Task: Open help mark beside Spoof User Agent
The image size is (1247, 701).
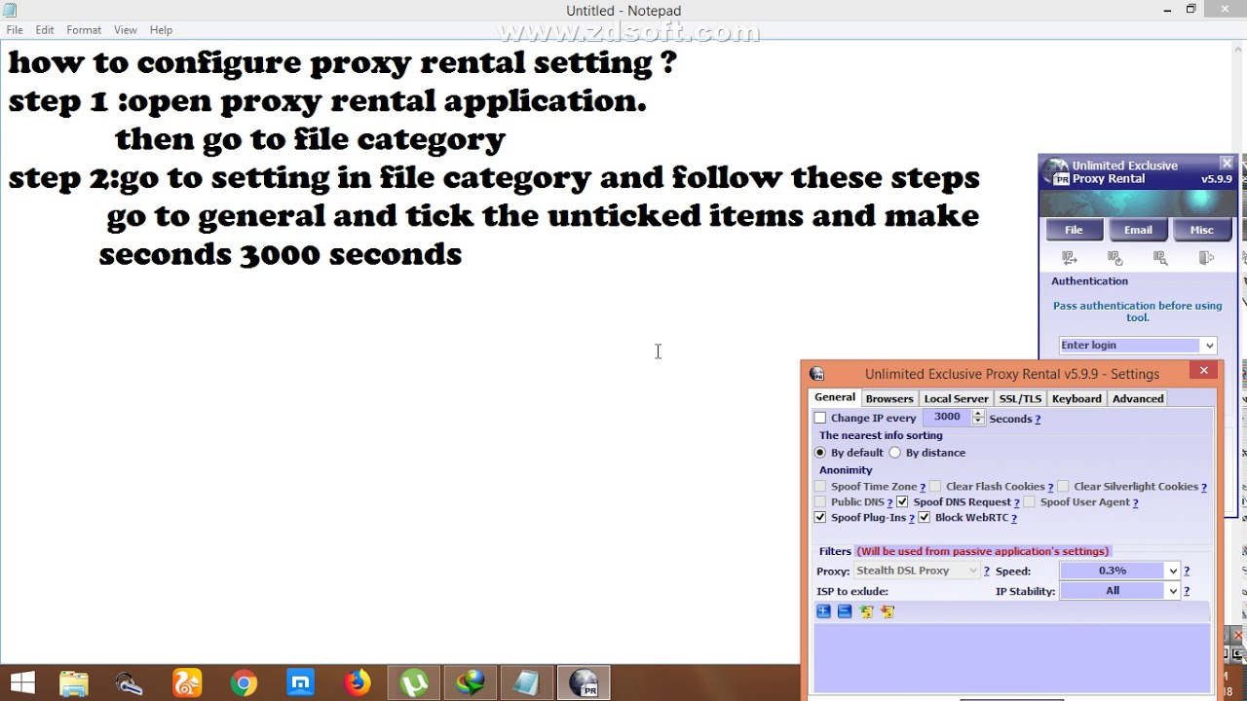Action: [x=1135, y=502]
